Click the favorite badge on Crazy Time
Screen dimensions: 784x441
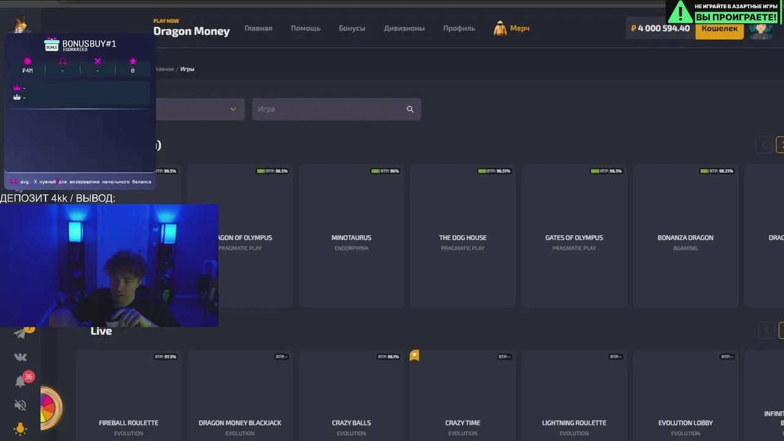415,355
